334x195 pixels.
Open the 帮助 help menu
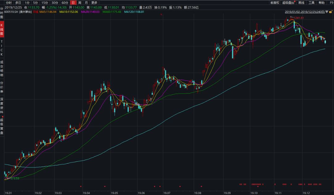322,2
